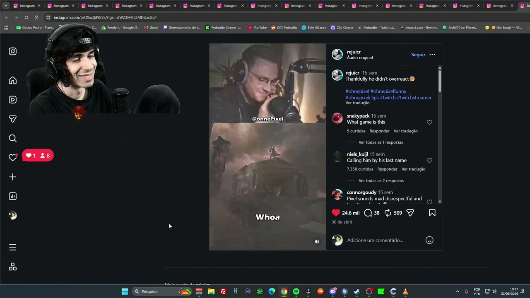The image size is (530, 298).
Task: Open Steam from the taskbar
Action: tap(357, 291)
